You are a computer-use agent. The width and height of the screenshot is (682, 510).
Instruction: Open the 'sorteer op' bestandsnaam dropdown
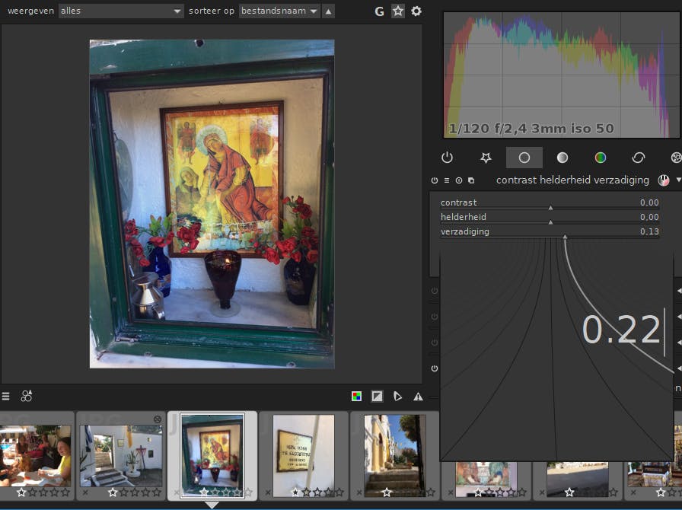pos(279,11)
